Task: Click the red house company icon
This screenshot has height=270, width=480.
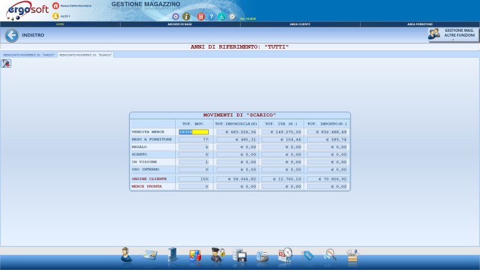Action: pyautogui.click(x=56, y=5)
